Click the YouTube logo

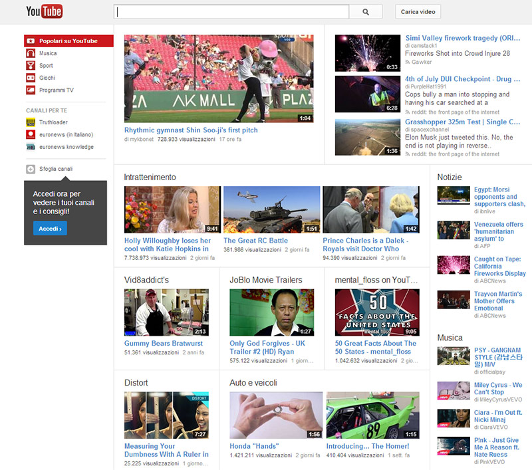tap(45, 11)
